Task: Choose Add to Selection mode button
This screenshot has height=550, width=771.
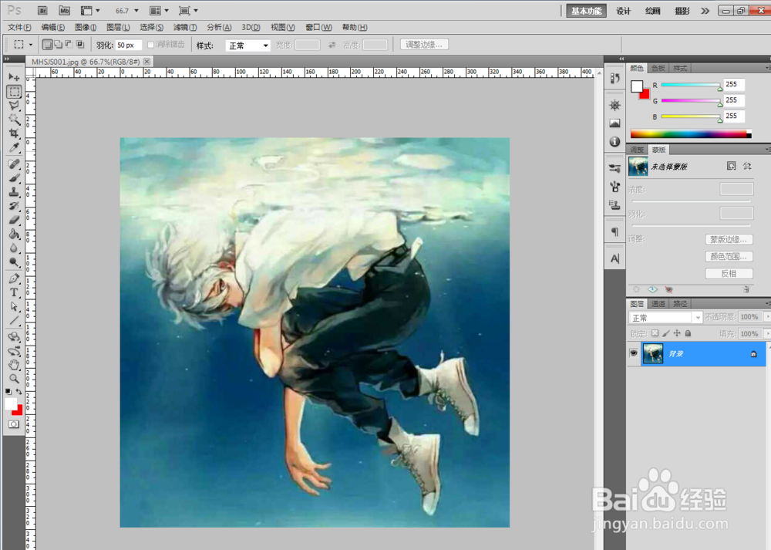Action: pos(59,45)
